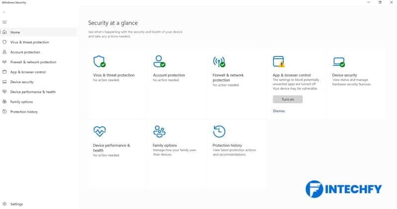397x209 pixels.
Task: Restore down the Windows Security window
Action: click(x=380, y=2)
